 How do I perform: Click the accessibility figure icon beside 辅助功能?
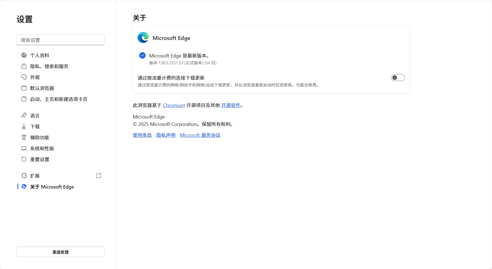[24, 137]
